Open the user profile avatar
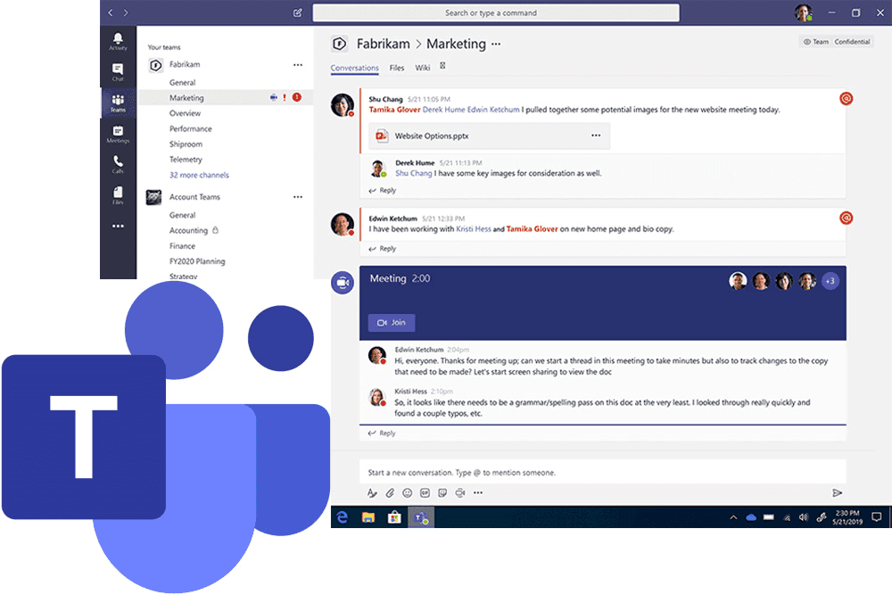This screenshot has height=595, width=892. coord(804,12)
